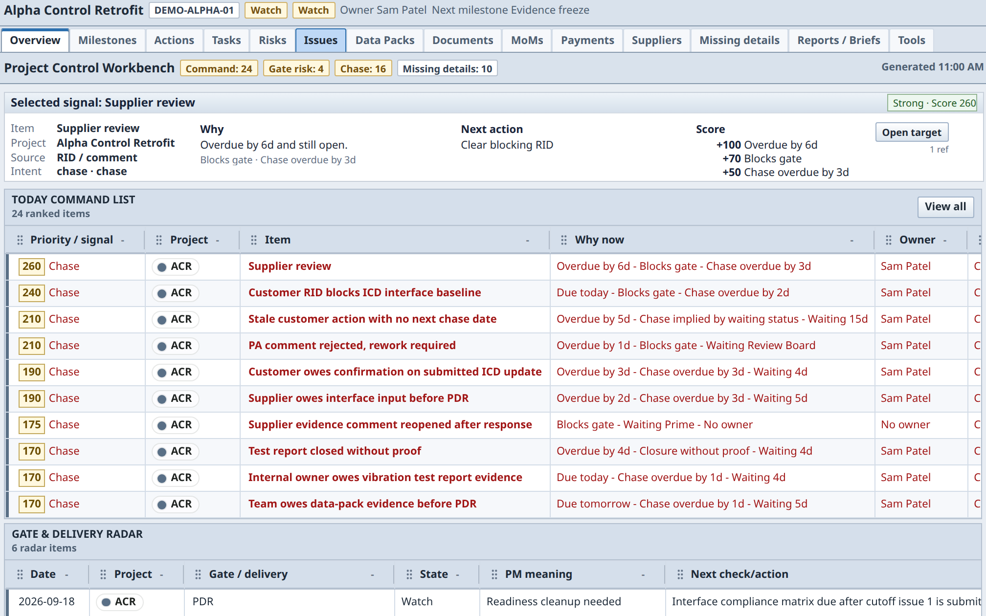Screen dimensions: 986x616
Task: Click Sam Patel owner in Supplier review row
Action: coord(905,266)
